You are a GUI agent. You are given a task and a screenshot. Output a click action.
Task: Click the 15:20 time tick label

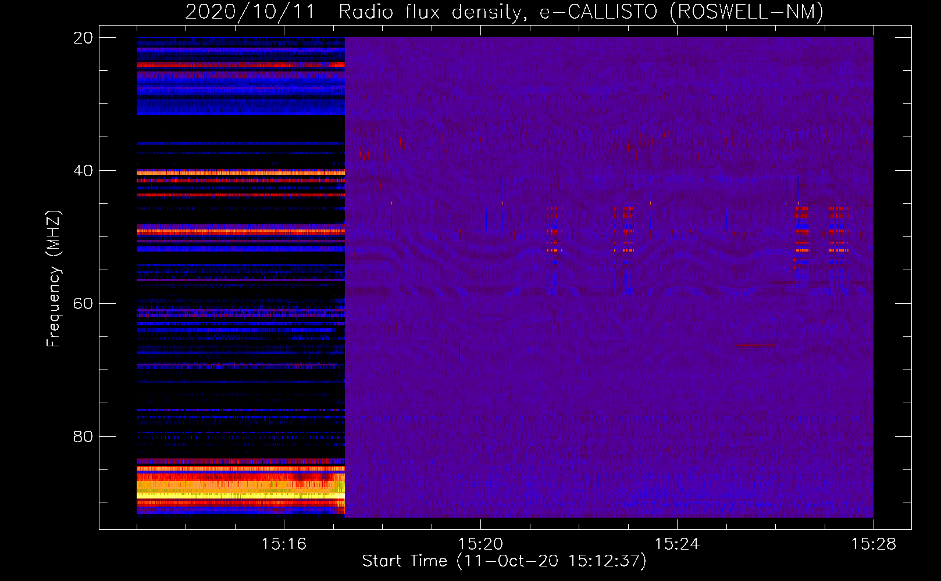point(480,544)
